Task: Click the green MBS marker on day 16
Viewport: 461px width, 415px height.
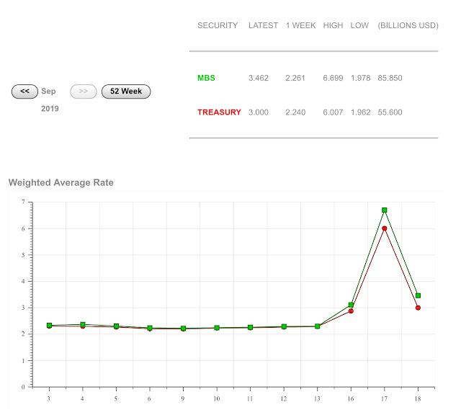Action: click(351, 305)
